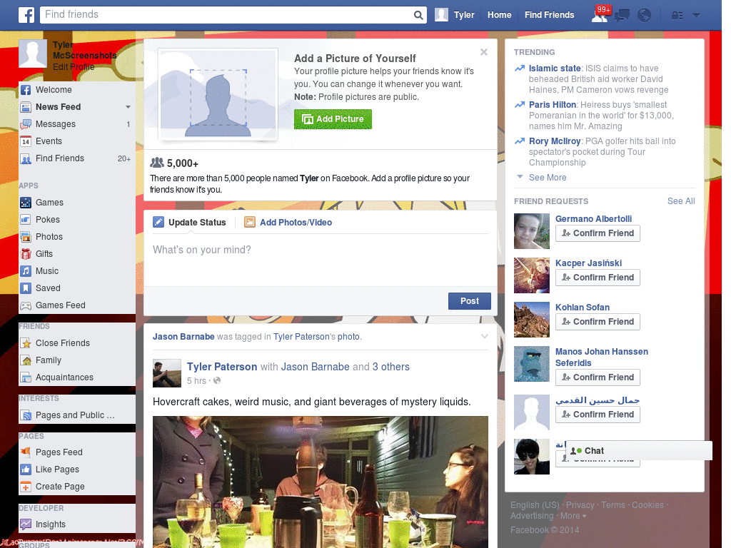
Task: Click the What's on your mind box
Action: pos(321,259)
